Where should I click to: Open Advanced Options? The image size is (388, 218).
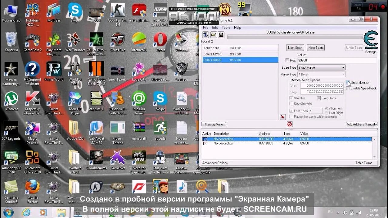[215, 163]
